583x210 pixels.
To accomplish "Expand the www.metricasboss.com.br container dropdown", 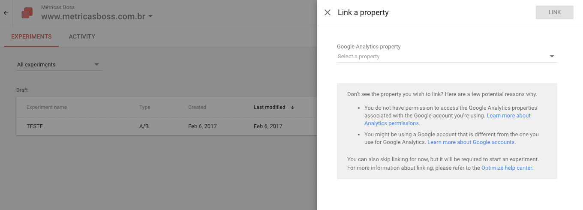I will pyautogui.click(x=150, y=17).
